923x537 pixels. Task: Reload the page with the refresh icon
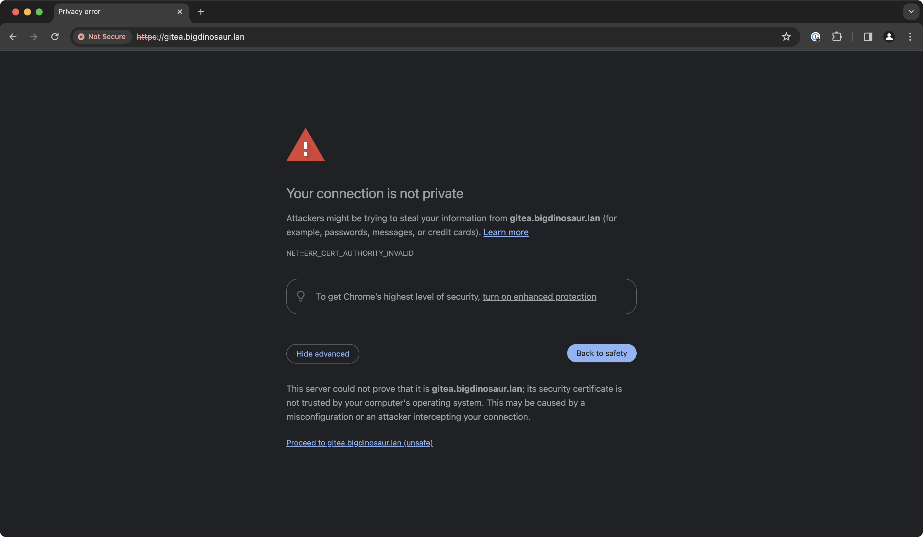coord(55,36)
